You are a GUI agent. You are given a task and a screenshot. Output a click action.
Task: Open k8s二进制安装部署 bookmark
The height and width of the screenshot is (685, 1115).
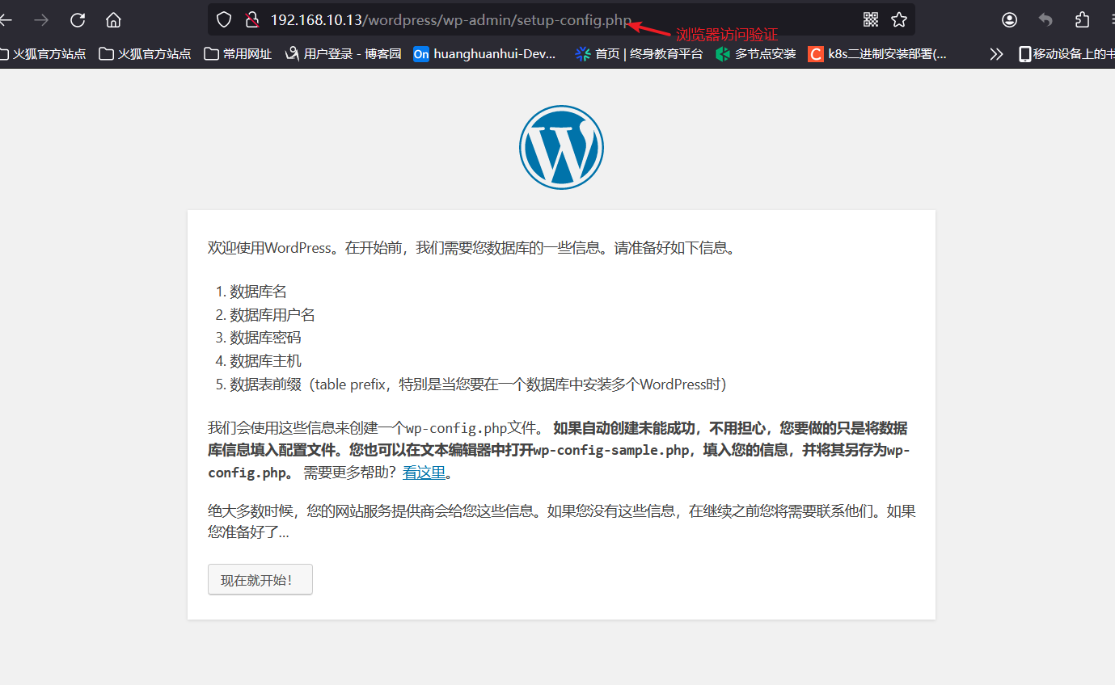click(877, 54)
